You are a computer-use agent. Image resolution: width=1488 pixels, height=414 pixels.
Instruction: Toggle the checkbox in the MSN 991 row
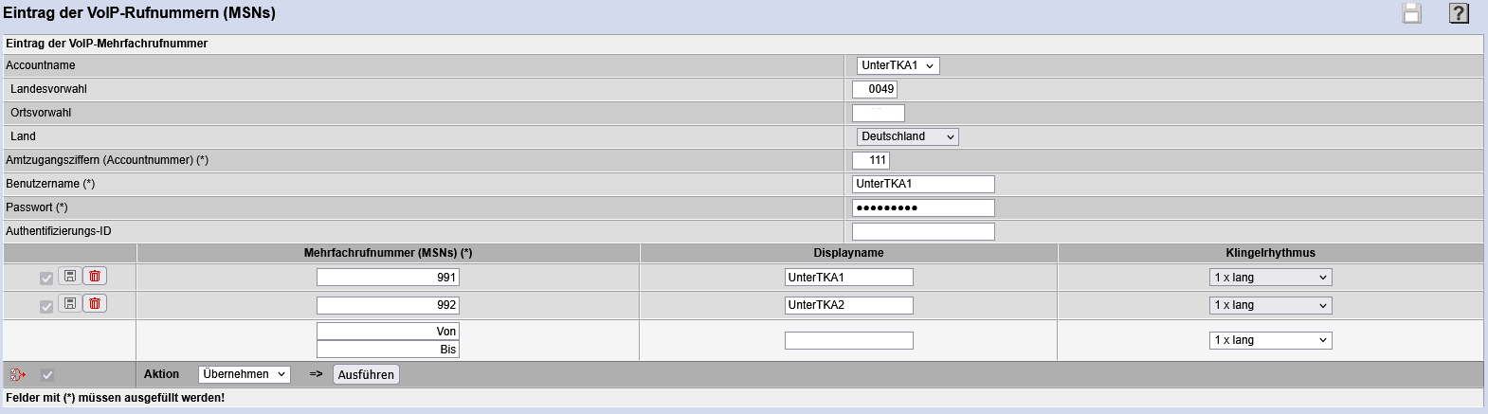point(46,278)
